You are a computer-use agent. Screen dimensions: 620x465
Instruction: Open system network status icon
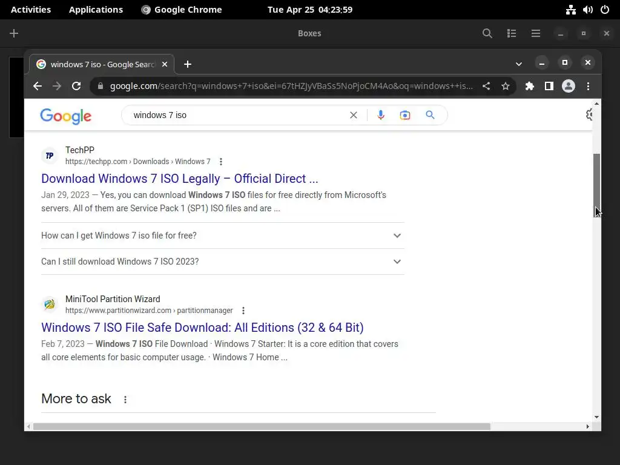point(570,10)
